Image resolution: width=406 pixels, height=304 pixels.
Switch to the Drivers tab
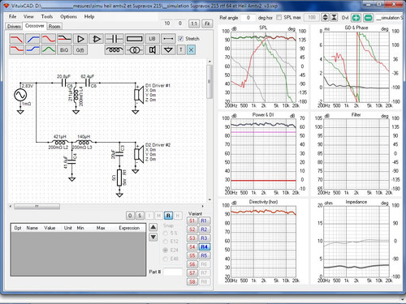[14, 27]
